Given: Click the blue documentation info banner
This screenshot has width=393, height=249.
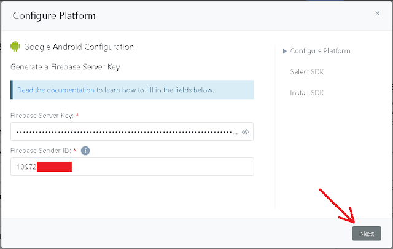Looking at the screenshot, I should click(132, 90).
